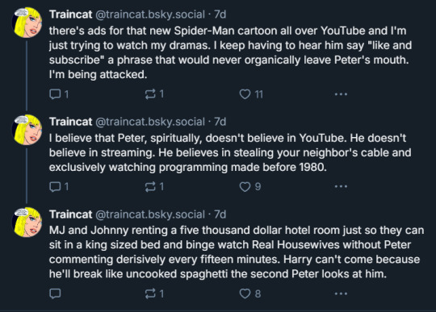Viewport: 436px width, 312px height.
Task: Open 7d timestamp of third post
Action: click(220, 214)
